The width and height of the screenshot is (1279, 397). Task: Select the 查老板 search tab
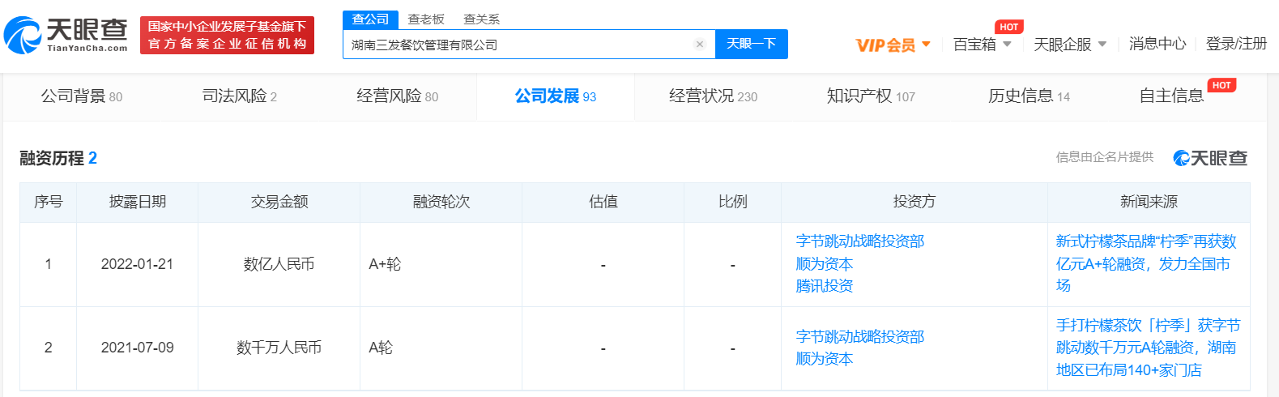pos(426,19)
